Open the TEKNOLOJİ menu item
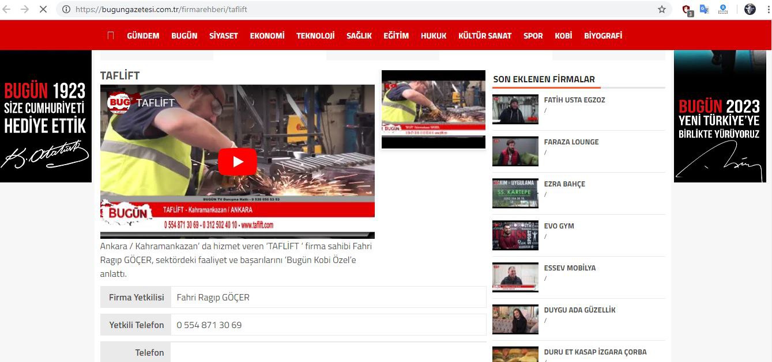Screen dimensions: 772x362 [x=315, y=36]
